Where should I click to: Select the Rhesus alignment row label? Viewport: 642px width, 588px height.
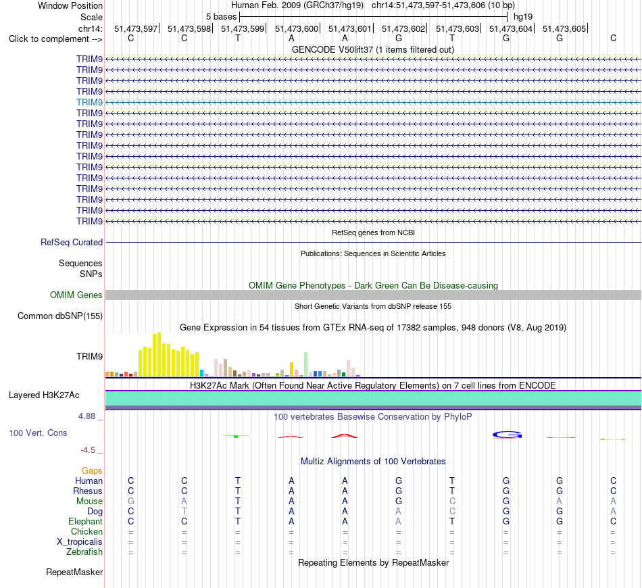88,491
